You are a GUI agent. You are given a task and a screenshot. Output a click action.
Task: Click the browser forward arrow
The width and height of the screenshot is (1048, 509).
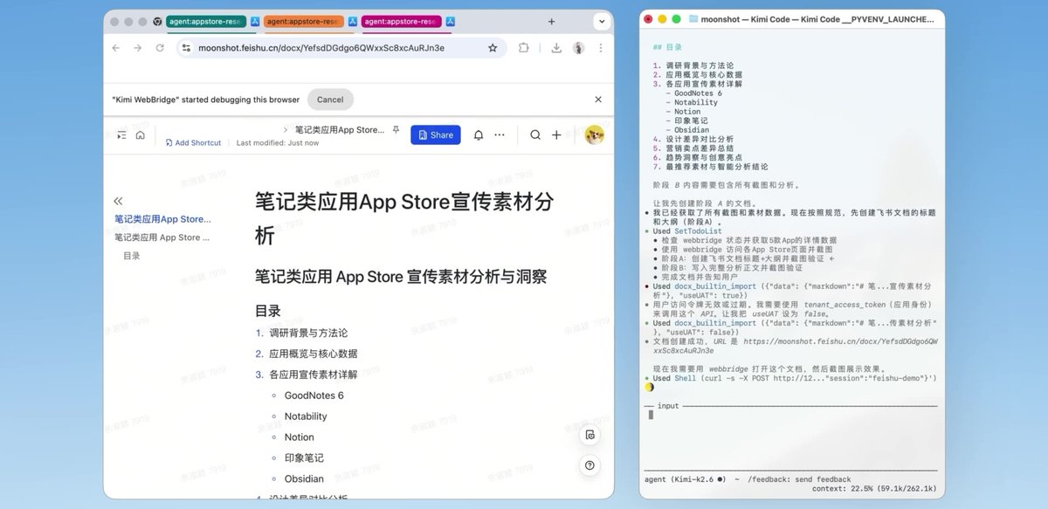click(138, 48)
